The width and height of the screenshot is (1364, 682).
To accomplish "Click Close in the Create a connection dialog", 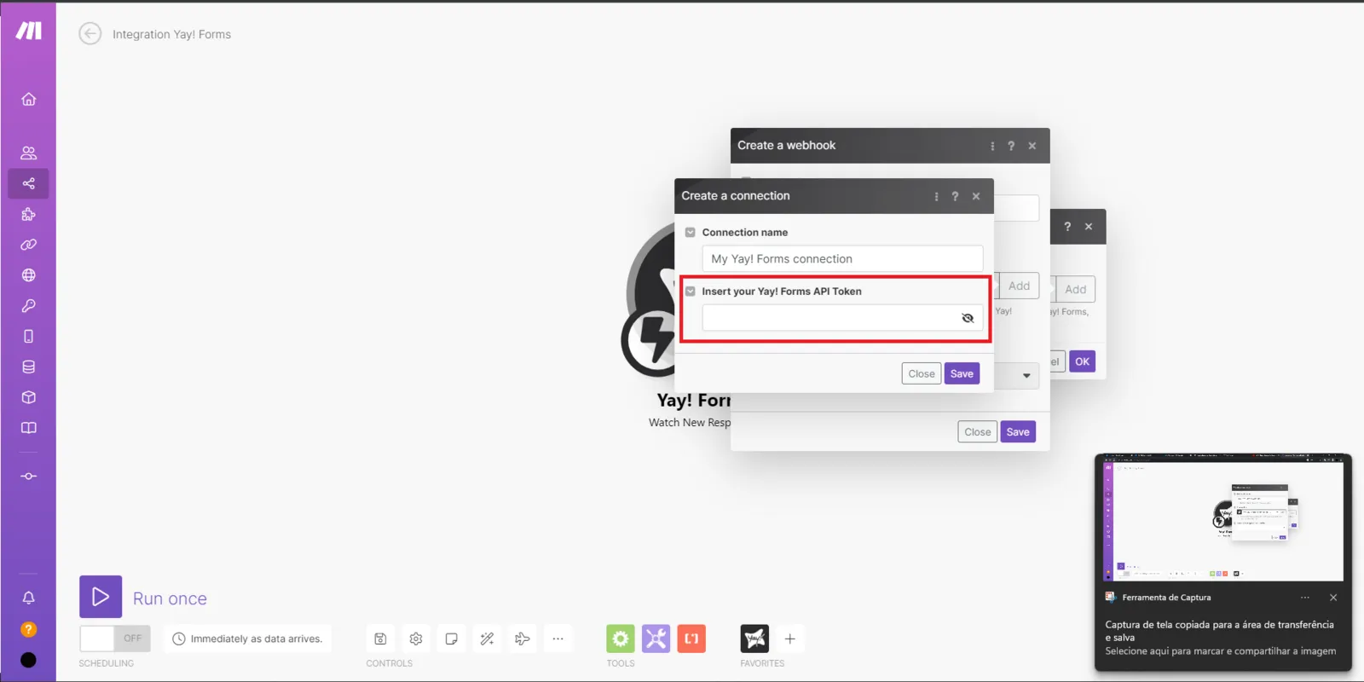I will pyautogui.click(x=922, y=373).
